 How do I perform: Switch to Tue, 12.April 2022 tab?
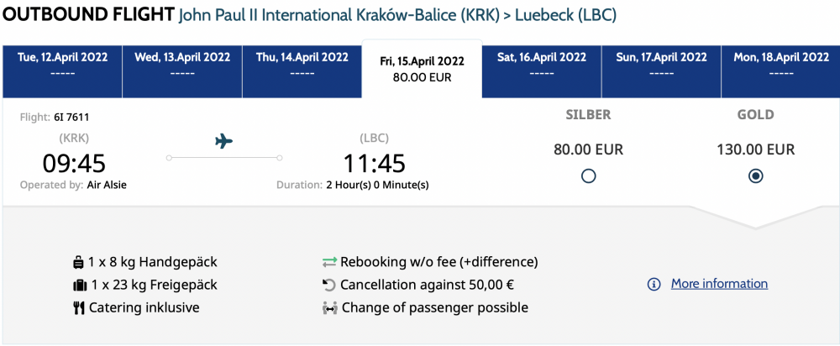62,71
